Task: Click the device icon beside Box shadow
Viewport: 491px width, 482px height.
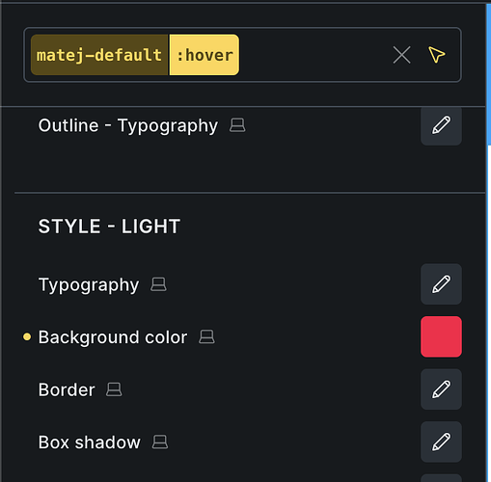Action: coord(160,442)
